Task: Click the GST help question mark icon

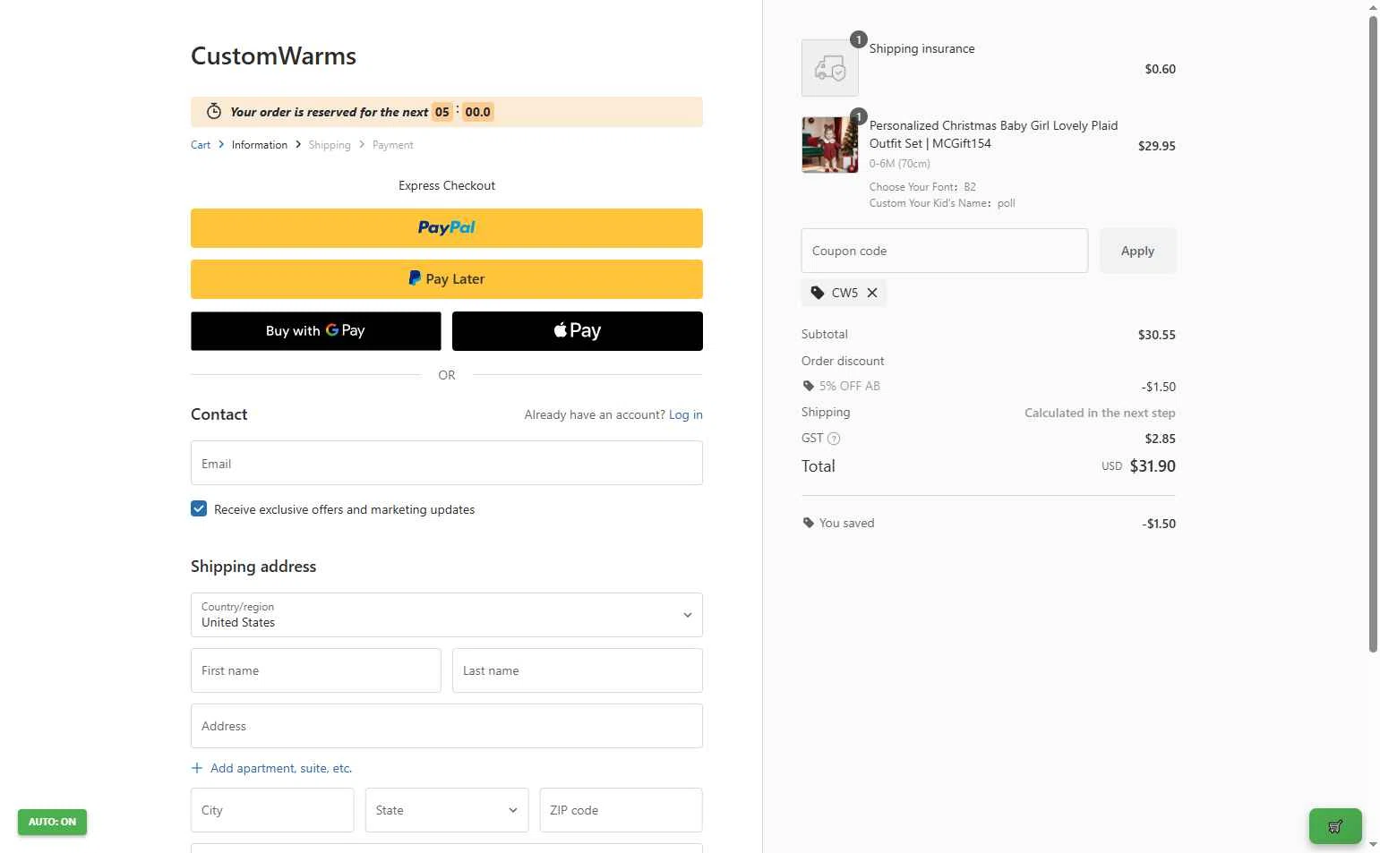Action: (834, 439)
